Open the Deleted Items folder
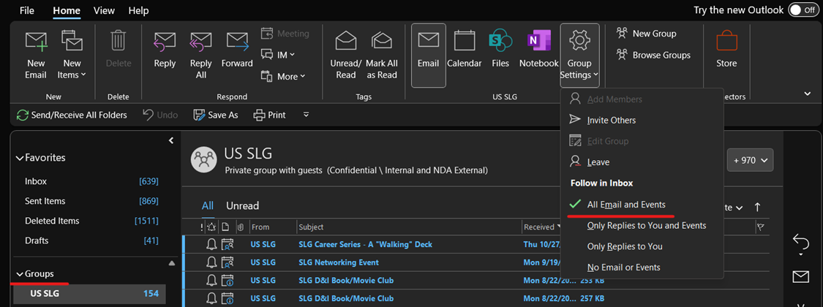This screenshot has width=823, height=307. pos(52,221)
